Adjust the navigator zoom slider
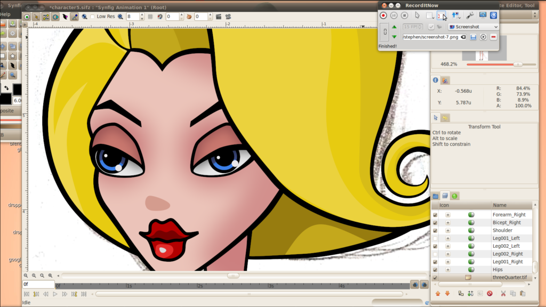Image resolution: width=546 pixels, height=307 pixels. tap(518, 64)
